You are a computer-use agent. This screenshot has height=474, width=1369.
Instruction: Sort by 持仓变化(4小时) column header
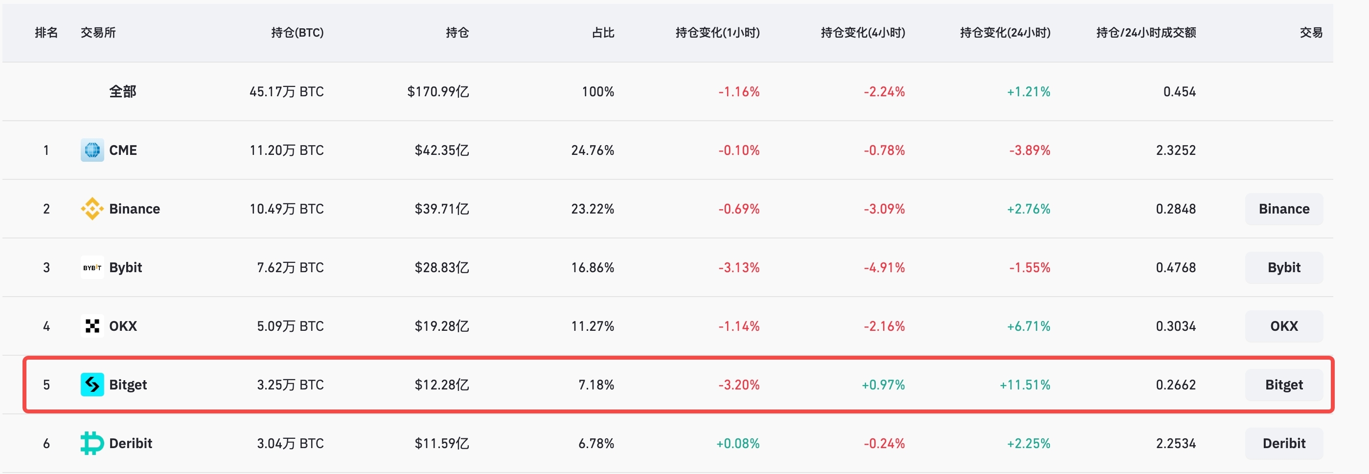coord(863,33)
